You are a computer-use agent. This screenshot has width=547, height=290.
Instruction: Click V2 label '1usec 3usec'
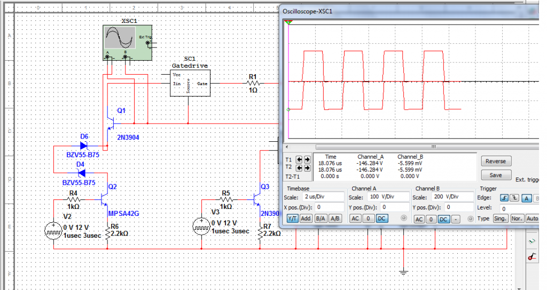click(82, 236)
